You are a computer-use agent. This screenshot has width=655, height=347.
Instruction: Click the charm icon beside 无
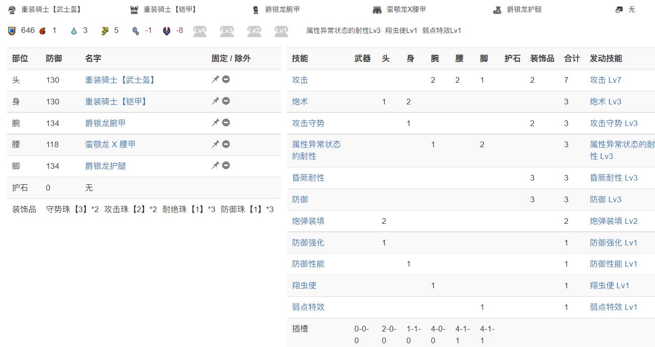(x=619, y=9)
